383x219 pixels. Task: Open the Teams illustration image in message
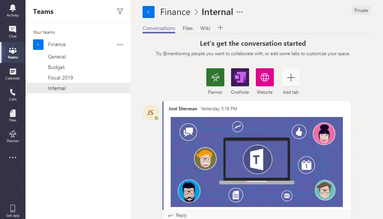coord(257,162)
